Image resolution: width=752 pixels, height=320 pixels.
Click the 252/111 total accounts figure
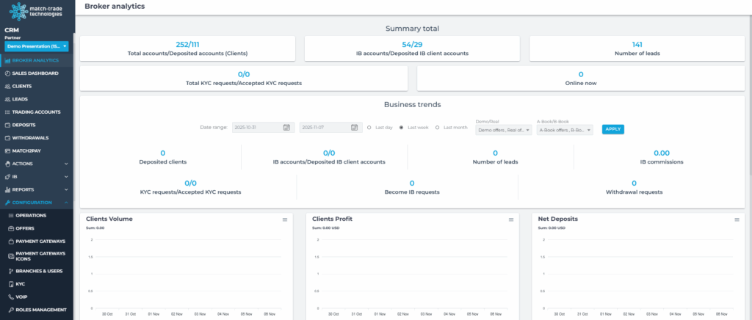[x=187, y=44]
